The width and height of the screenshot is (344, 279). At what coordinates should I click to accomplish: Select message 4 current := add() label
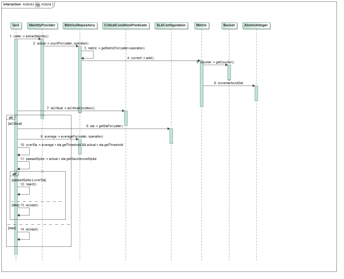[140, 58]
